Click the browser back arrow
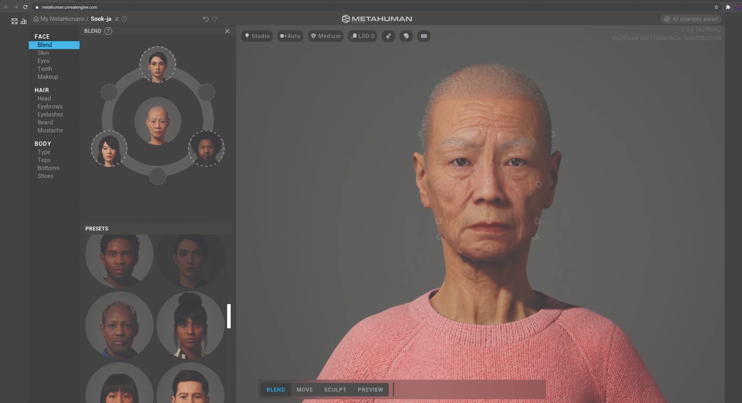The image size is (742, 403). [x=6, y=7]
